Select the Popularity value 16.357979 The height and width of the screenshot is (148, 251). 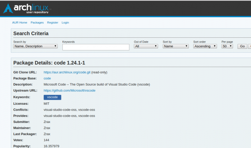pos(51,146)
